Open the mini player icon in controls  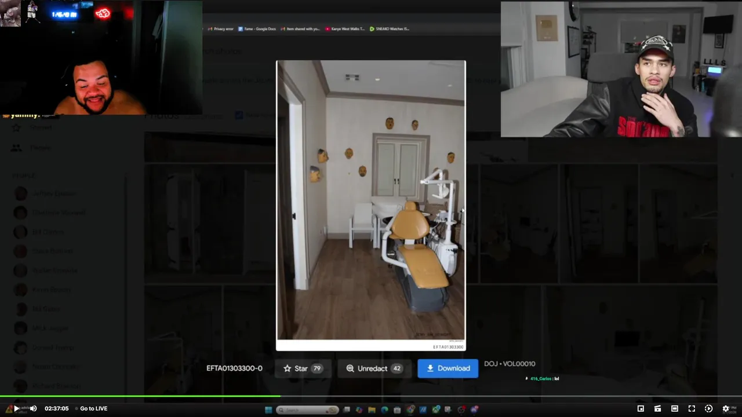click(641, 408)
